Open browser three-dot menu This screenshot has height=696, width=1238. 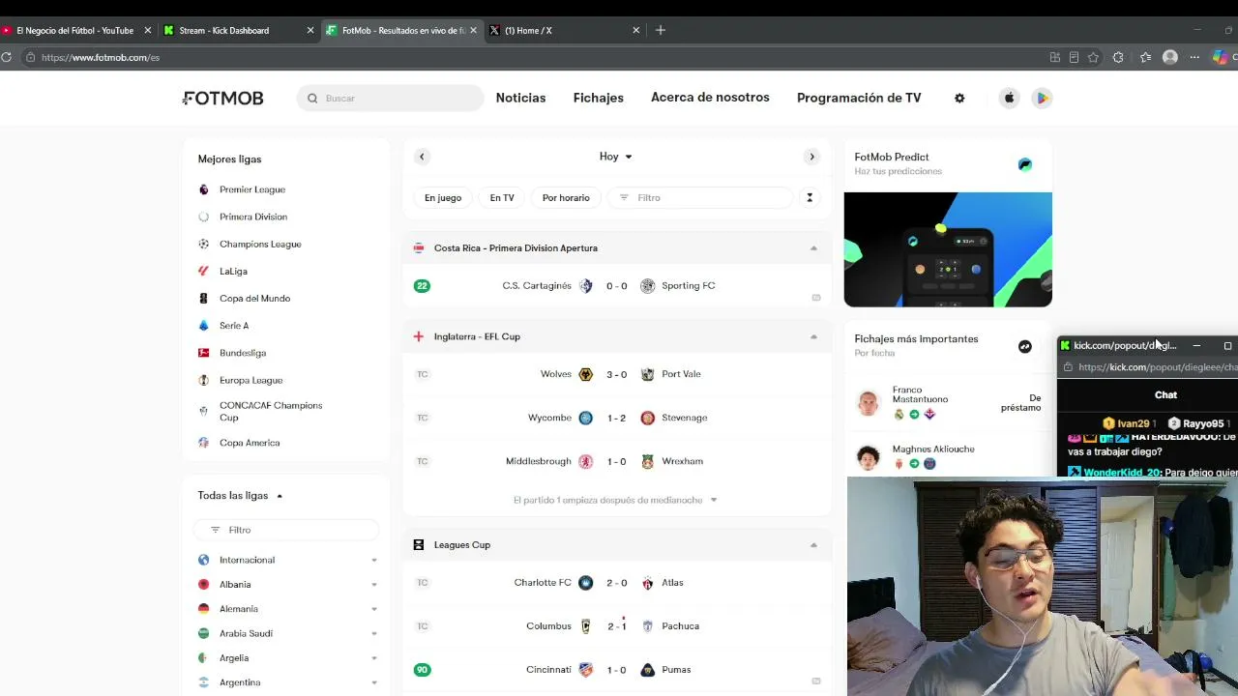tap(1194, 57)
